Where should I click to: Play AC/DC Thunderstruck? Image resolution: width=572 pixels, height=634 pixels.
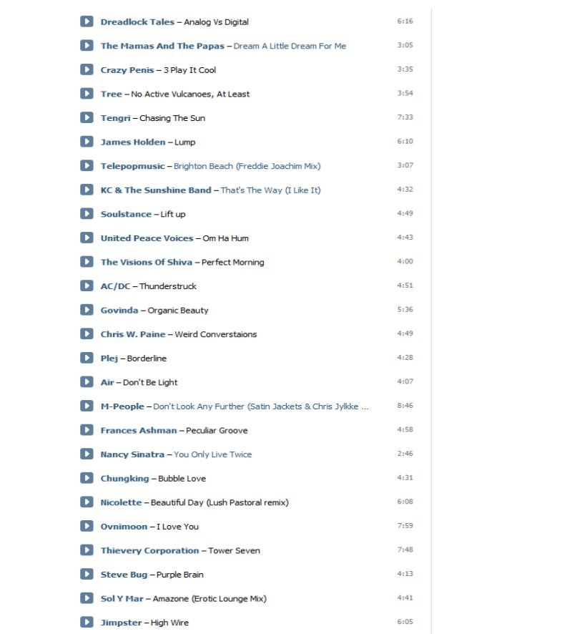point(87,286)
